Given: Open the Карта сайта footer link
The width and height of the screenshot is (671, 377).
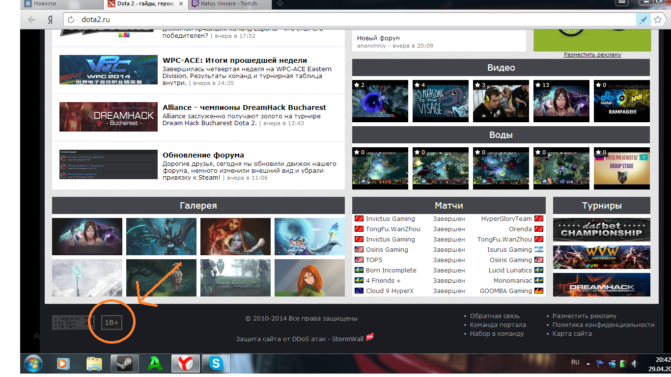Looking at the screenshot, I should pos(572,334).
